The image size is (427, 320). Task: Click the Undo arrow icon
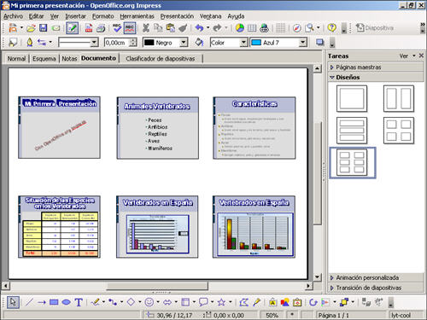[199, 28]
